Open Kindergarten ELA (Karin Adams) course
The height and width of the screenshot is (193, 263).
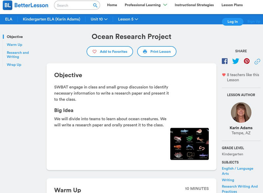click(x=52, y=19)
